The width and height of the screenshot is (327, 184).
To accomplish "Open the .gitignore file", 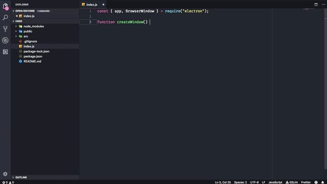I will [x=30, y=41].
